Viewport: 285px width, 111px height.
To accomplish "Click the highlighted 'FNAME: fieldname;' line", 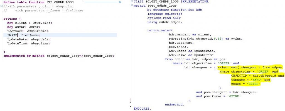I will [60, 35].
